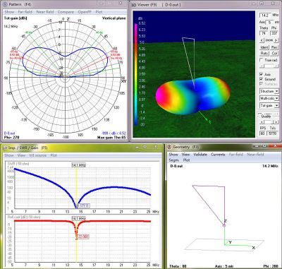
Task: Click the Theta angle field in 3D Viewer
Action: tap(264, 33)
